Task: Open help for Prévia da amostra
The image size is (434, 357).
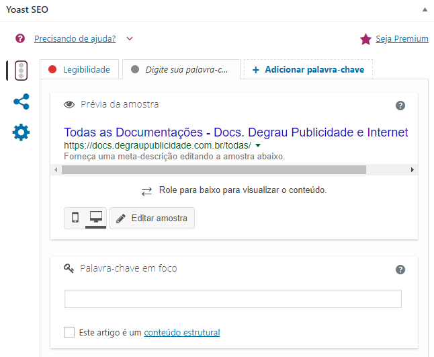Action: (x=400, y=106)
